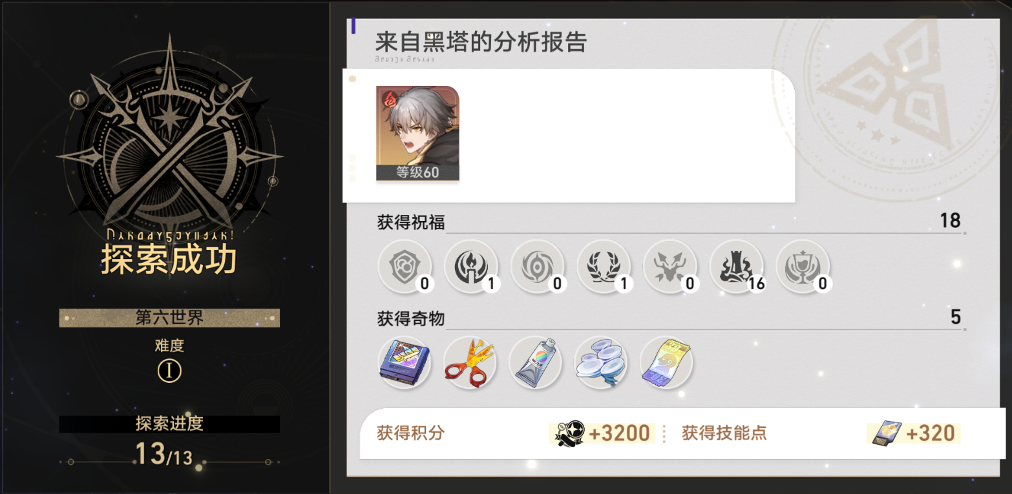This screenshot has width=1012, height=494.
Task: Click the 获得奇物 section header
Action: pos(411,318)
